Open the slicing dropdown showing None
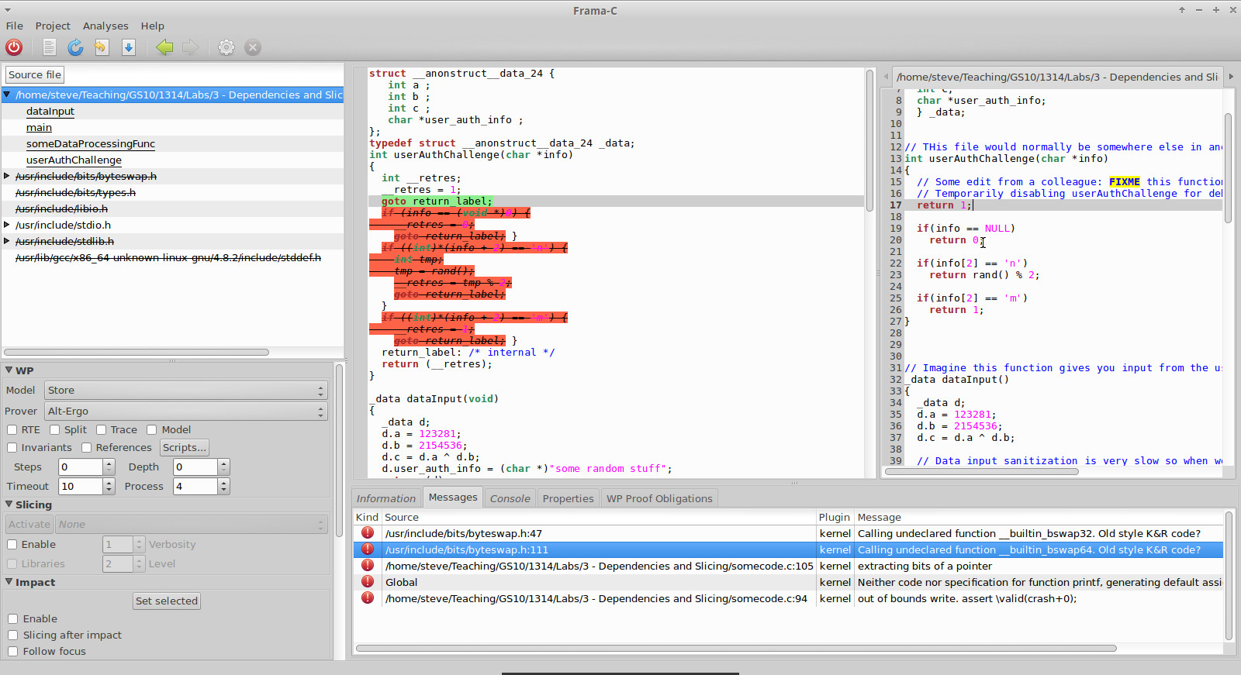 point(192,525)
